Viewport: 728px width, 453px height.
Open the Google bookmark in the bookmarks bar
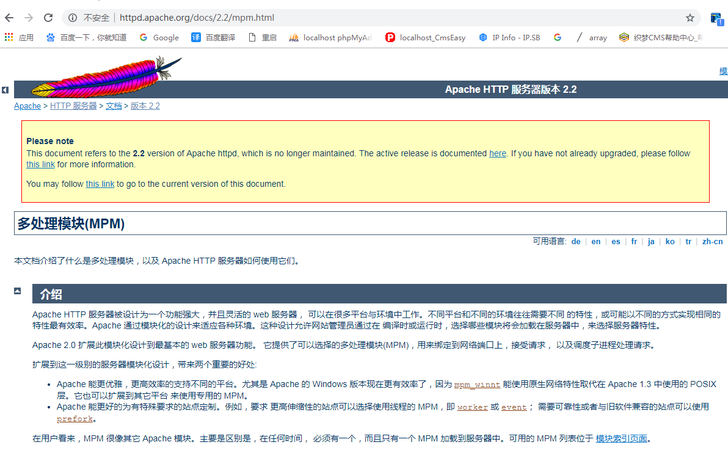pos(159,37)
